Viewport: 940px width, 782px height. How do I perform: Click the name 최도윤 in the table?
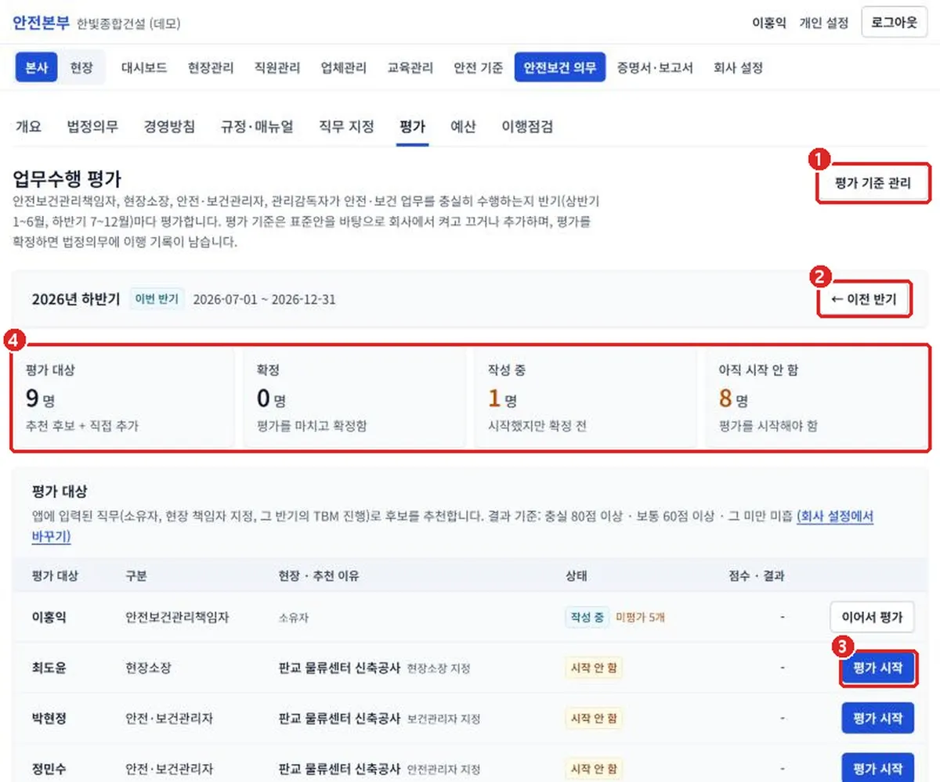49,668
